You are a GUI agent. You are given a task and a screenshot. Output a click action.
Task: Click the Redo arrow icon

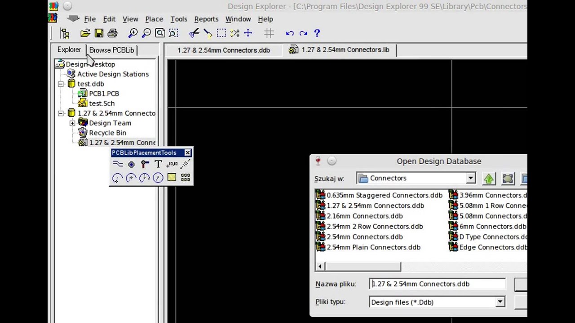[x=303, y=33]
